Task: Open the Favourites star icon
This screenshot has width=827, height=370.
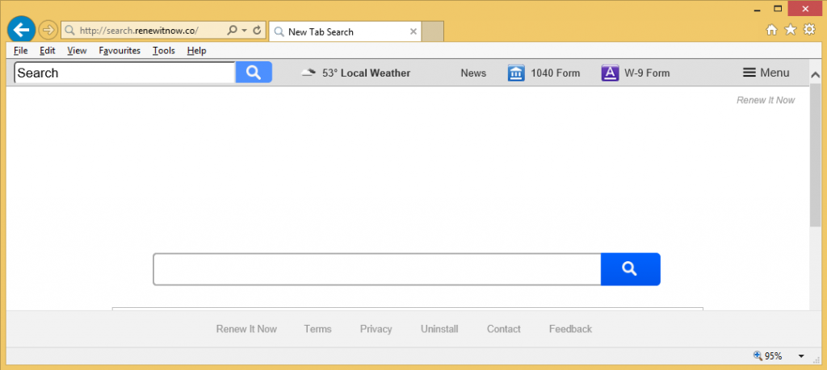Action: click(x=791, y=31)
